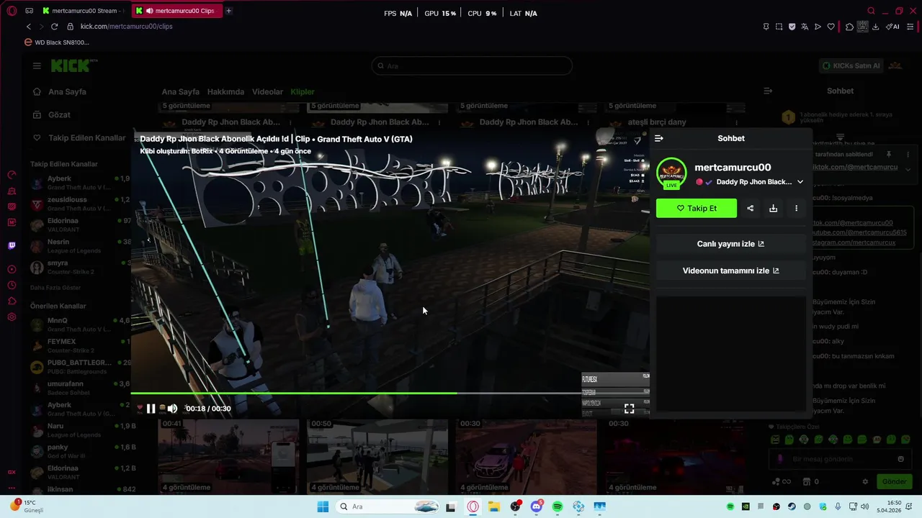The image size is (922, 518).
Task: Open Twitch in Opera GX sidebar
Action: (x=12, y=245)
